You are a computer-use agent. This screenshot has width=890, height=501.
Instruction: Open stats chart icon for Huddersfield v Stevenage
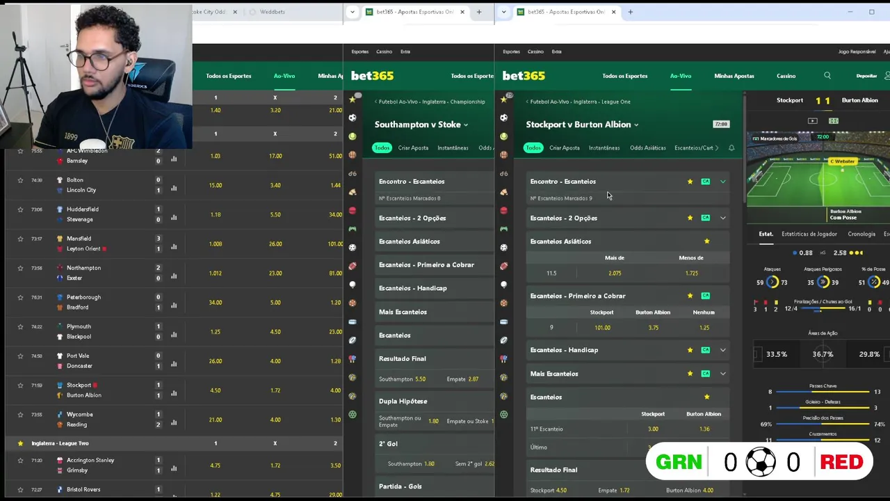(x=174, y=217)
